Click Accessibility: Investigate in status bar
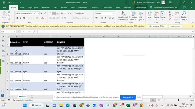The image size is (195, 109). click(23, 100)
